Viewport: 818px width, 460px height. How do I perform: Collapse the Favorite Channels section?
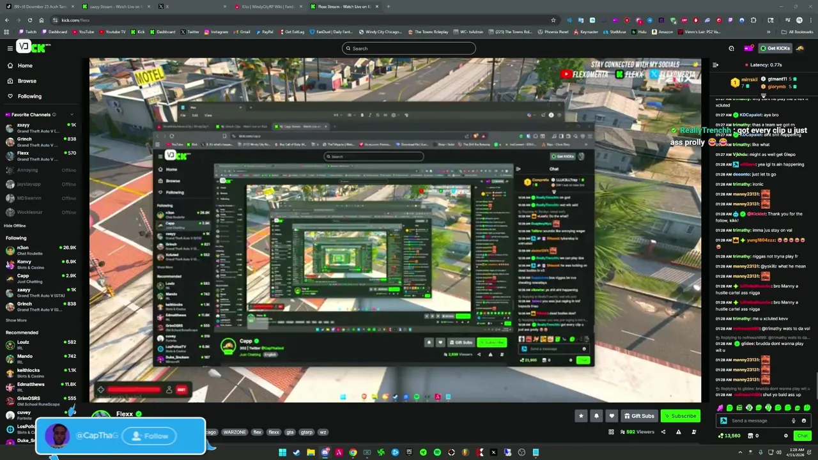coord(72,114)
